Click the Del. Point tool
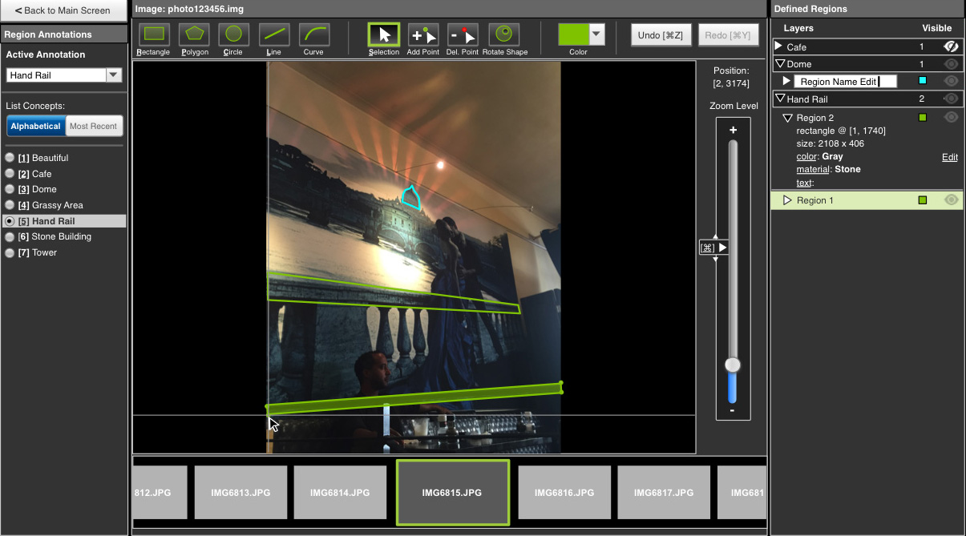Viewport: 966px width, 536px height. (463, 34)
